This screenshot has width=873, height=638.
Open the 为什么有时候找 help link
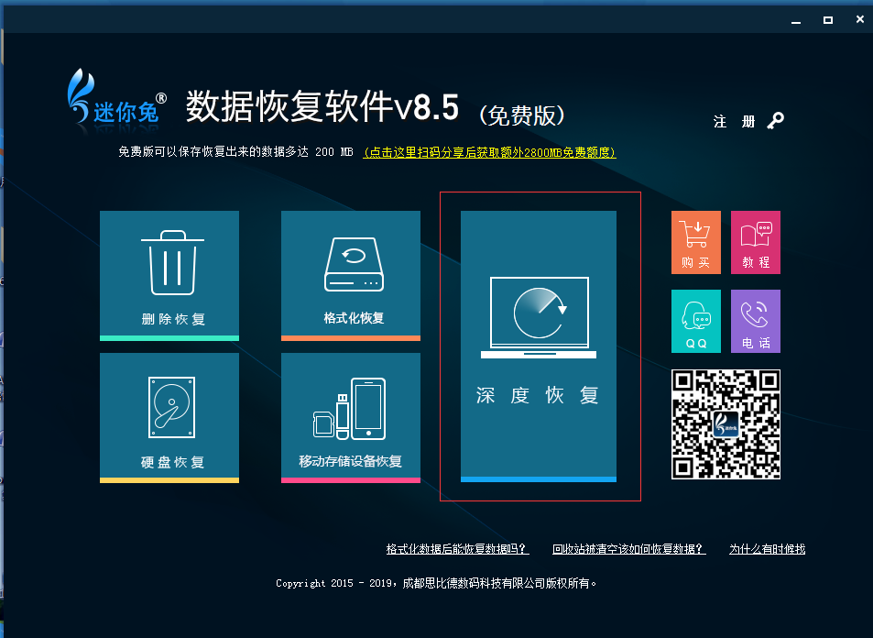768,549
